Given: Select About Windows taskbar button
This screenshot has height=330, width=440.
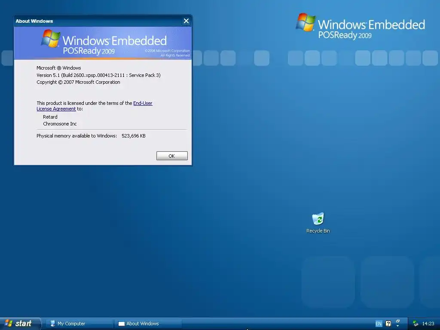Looking at the screenshot, I should [x=148, y=324].
